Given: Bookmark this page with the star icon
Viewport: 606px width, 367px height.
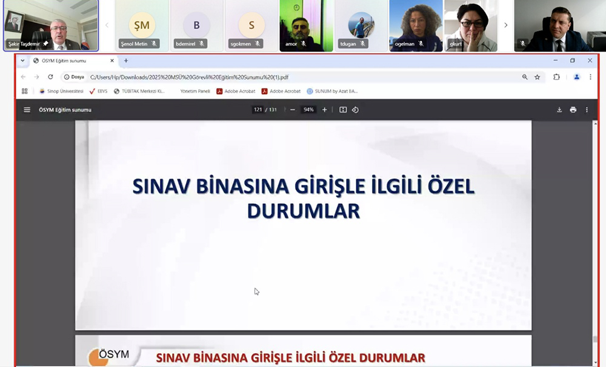Looking at the screenshot, I should tap(537, 77).
